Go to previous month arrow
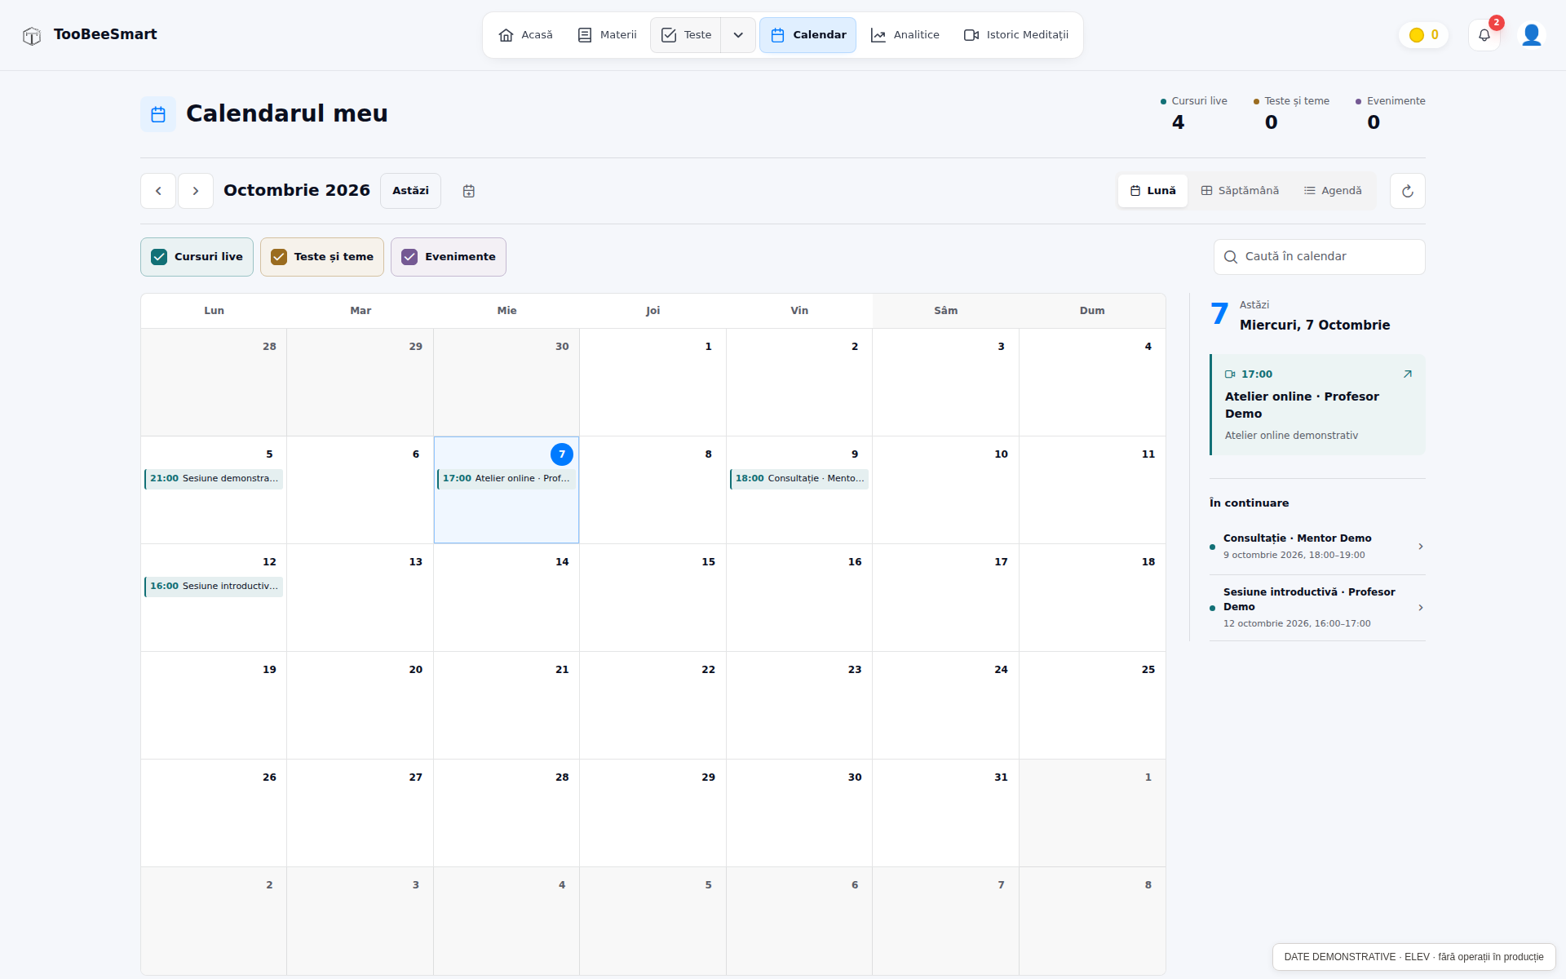Image resolution: width=1566 pixels, height=979 pixels. pos(158,191)
